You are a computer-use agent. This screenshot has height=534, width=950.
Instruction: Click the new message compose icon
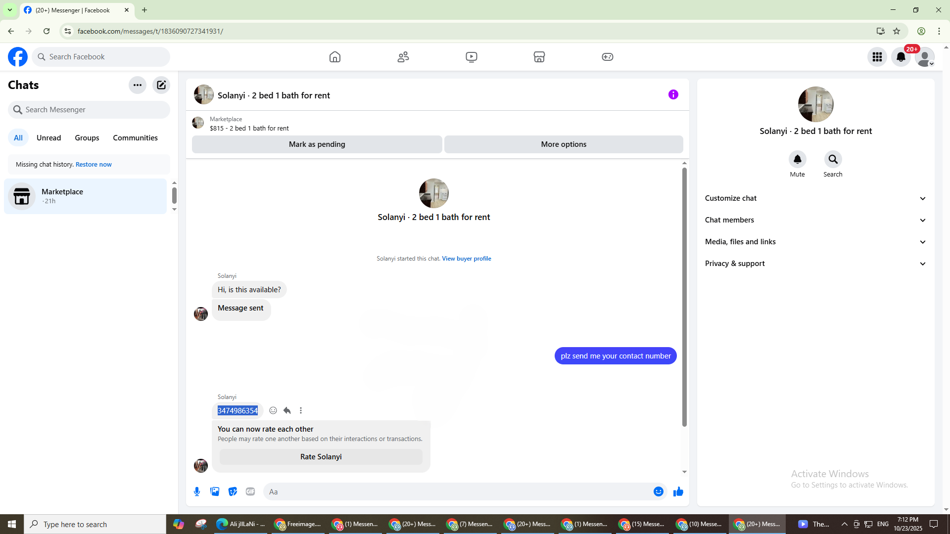point(161,85)
